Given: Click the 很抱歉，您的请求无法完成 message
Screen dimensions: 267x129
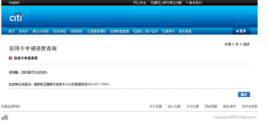Looking at the screenshot, I should click(x=28, y=73).
